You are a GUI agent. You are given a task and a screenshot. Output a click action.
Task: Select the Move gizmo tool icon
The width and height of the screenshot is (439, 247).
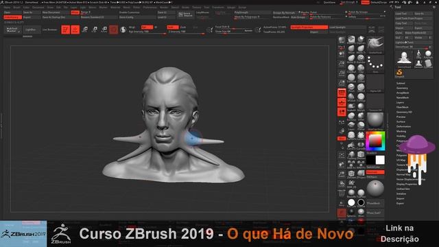pyautogui.click(x=85, y=30)
